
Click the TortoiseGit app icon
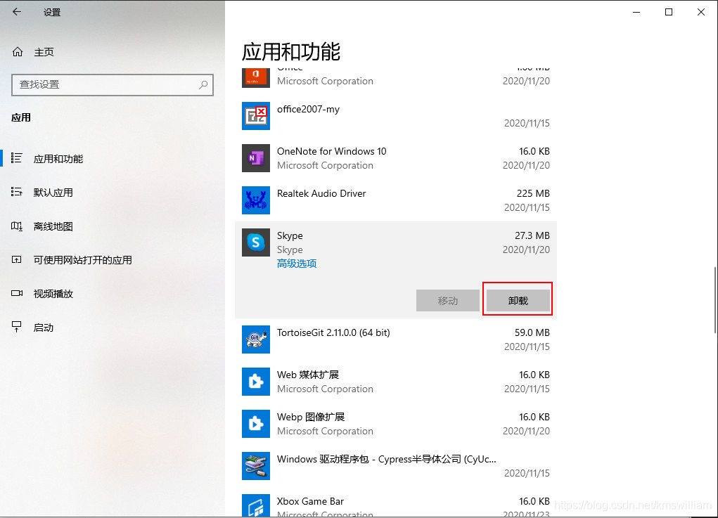tap(255, 339)
